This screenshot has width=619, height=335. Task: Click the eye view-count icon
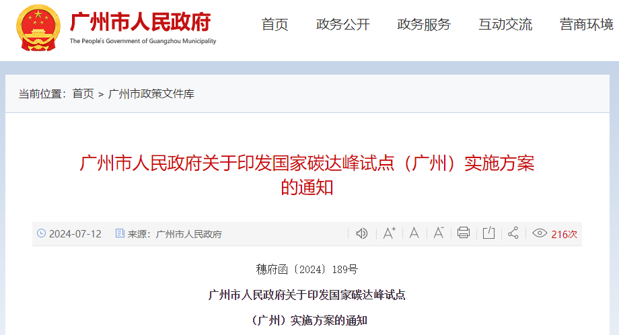pos(539,233)
